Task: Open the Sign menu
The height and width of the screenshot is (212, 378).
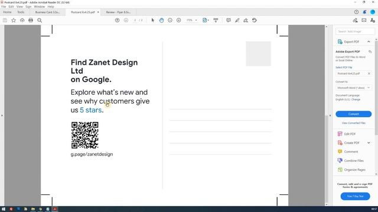Action: (28, 6)
